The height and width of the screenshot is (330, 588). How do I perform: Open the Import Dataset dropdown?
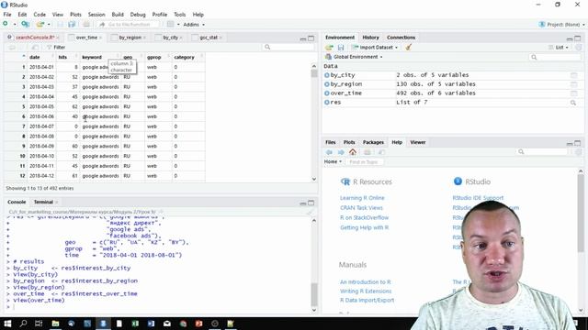point(375,48)
